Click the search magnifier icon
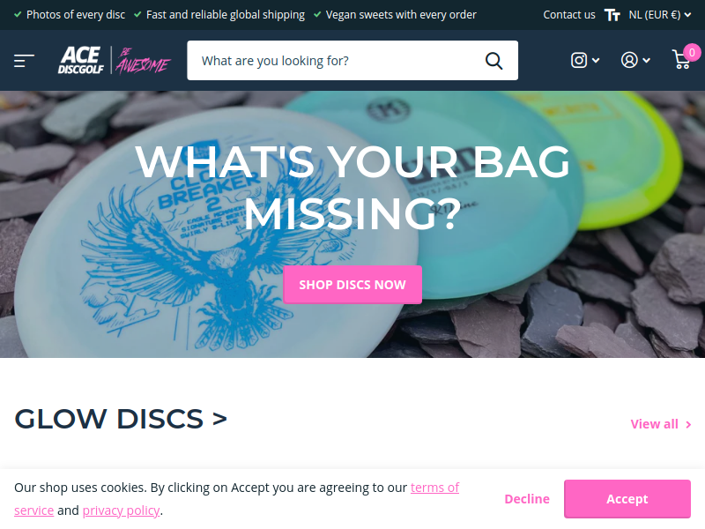 (x=493, y=60)
